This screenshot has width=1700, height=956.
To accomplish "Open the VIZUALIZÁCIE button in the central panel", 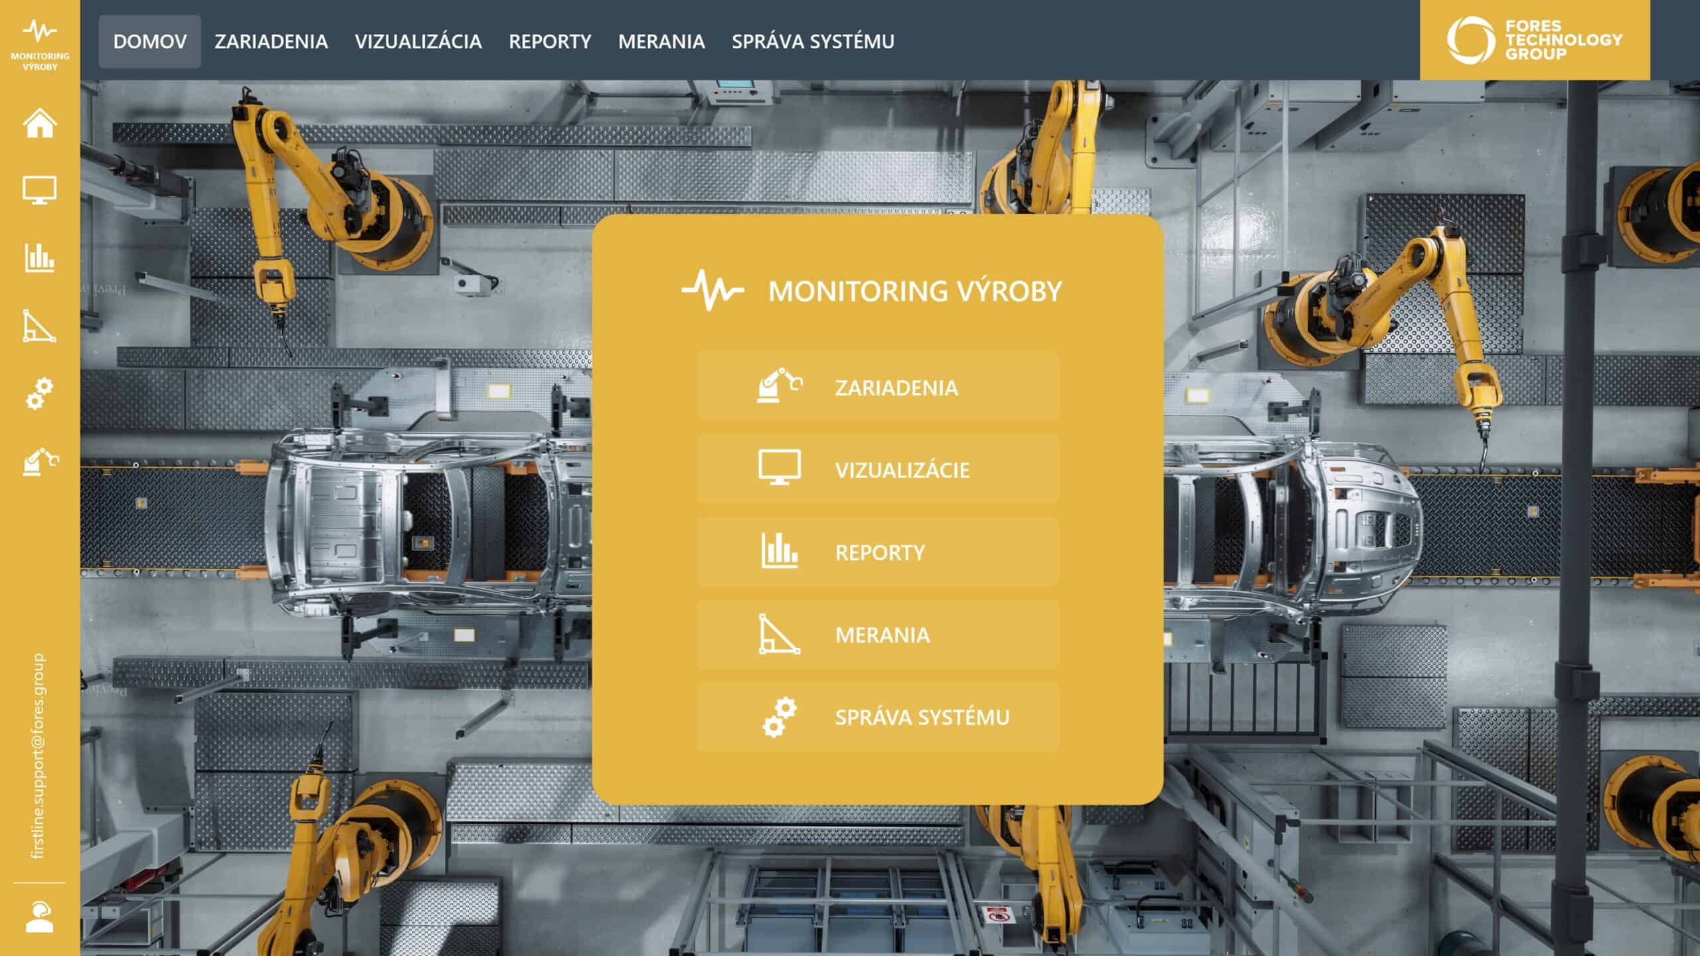I will [878, 468].
